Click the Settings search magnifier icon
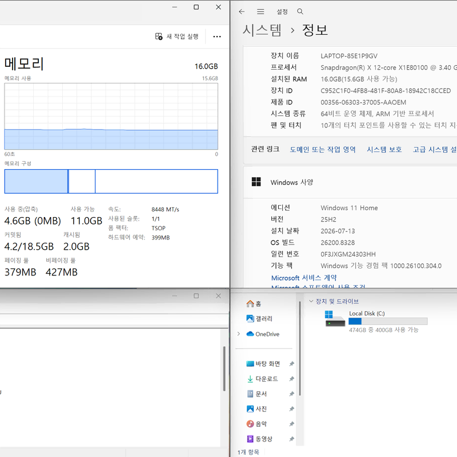This screenshot has width=457, height=457. pyautogui.click(x=300, y=11)
